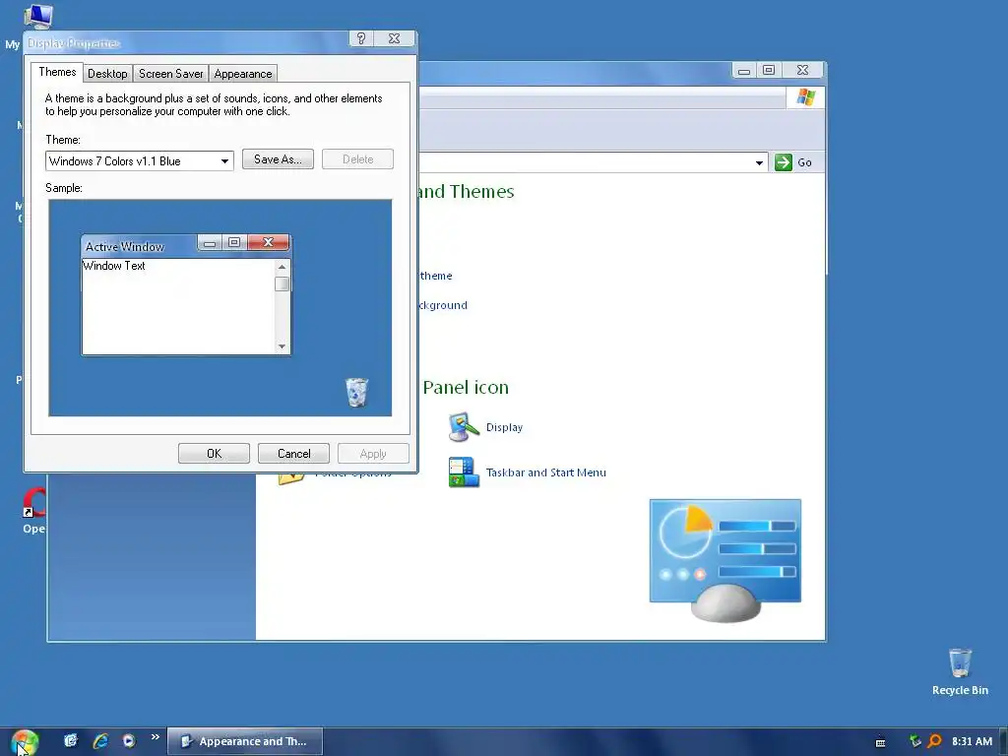Viewport: 1008px width, 756px height.
Task: Click the disabled Apply button
Action: coord(373,453)
